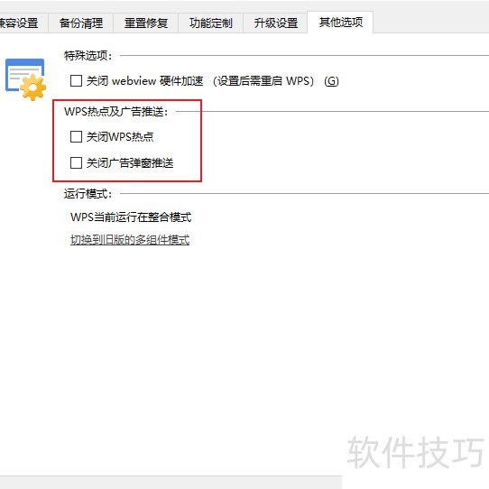Check the 关闭广告弹窗推送 checkbox box
The width and height of the screenshot is (489, 489).
(x=76, y=162)
